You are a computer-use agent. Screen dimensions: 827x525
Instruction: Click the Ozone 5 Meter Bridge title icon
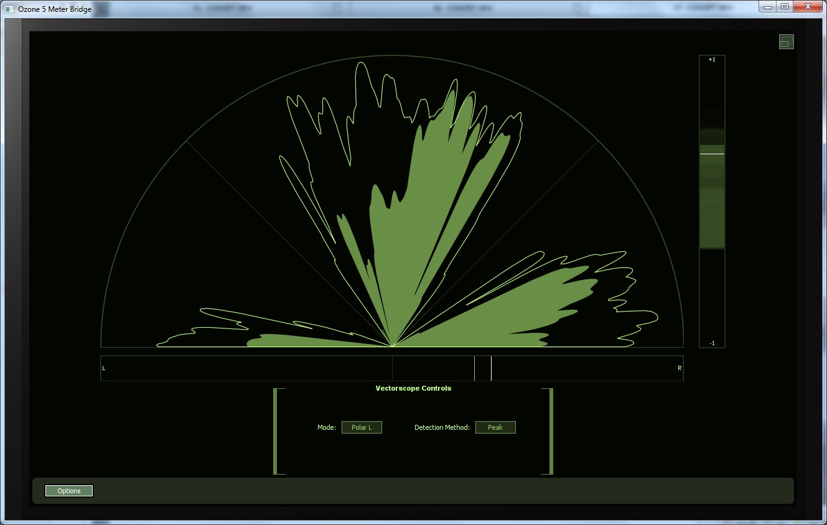coord(9,9)
